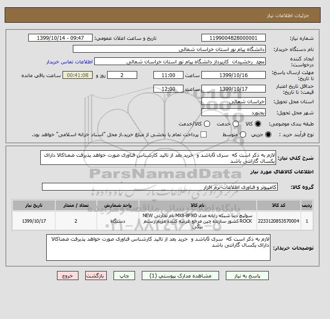Click the ردیف column header
The height and width of the screenshot is (319, 330).
[307, 205]
